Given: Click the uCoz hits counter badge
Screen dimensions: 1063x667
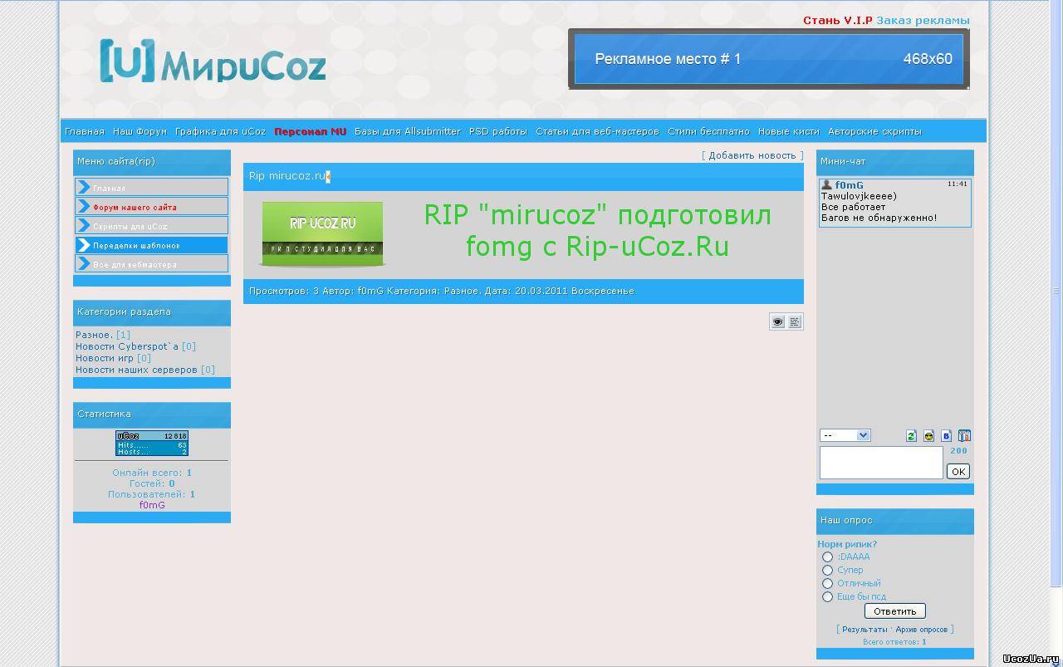Looking at the screenshot, I should tap(152, 444).
